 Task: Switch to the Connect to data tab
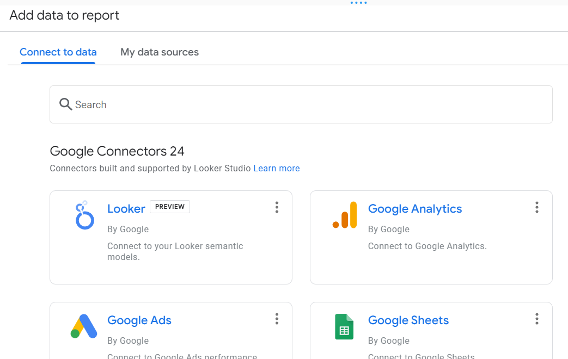[x=58, y=52]
